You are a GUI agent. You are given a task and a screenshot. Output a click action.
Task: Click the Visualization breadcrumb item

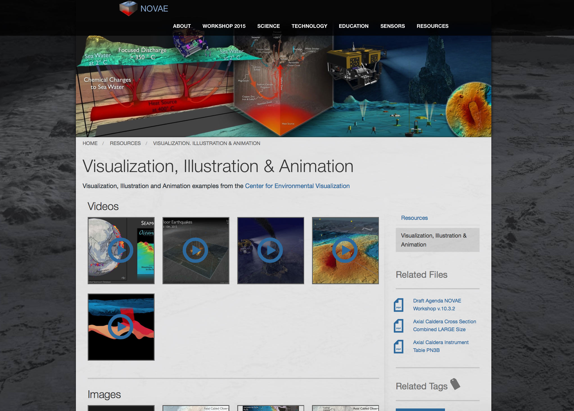coord(207,143)
